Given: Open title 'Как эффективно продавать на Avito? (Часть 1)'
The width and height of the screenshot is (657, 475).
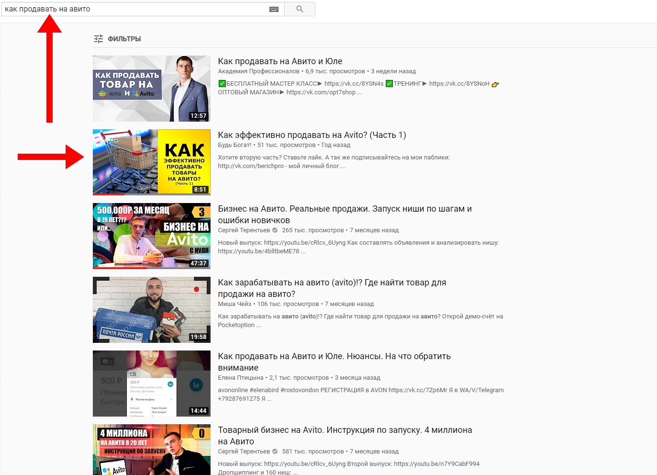Looking at the screenshot, I should click(312, 135).
